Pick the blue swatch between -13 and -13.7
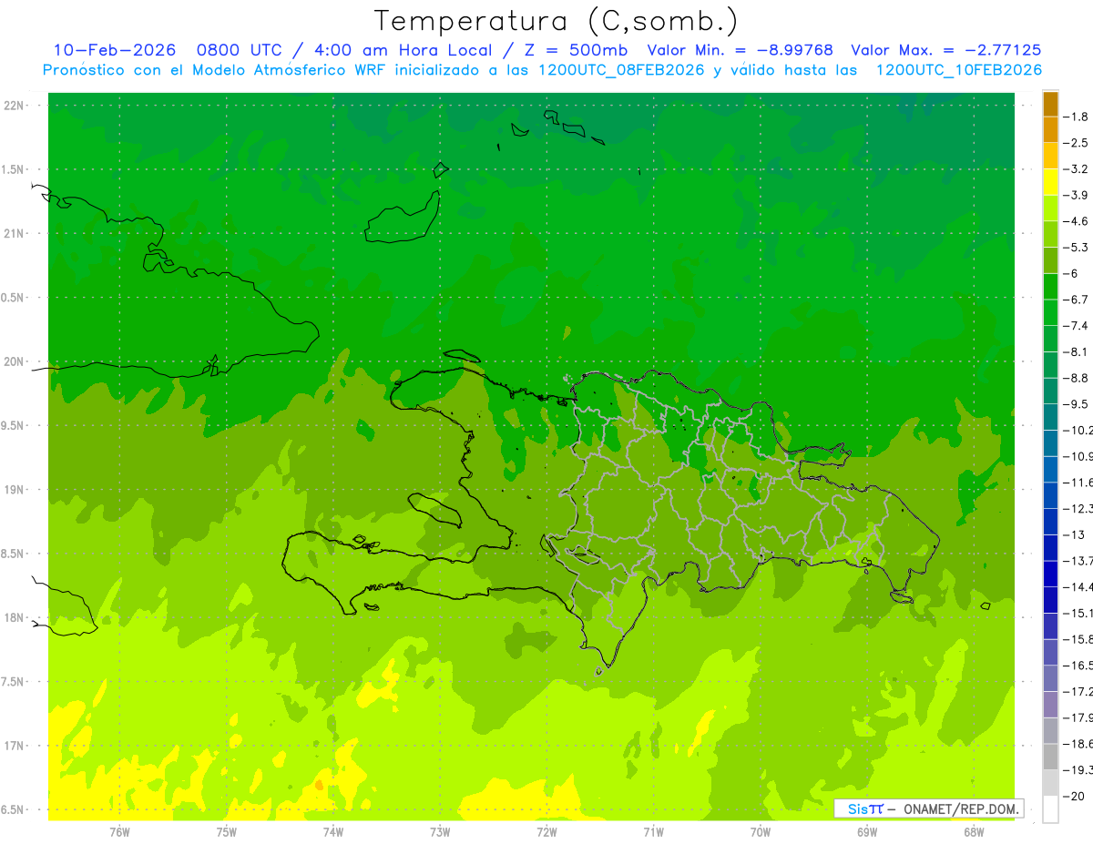The height and width of the screenshot is (844, 1093). pyautogui.click(x=1050, y=548)
